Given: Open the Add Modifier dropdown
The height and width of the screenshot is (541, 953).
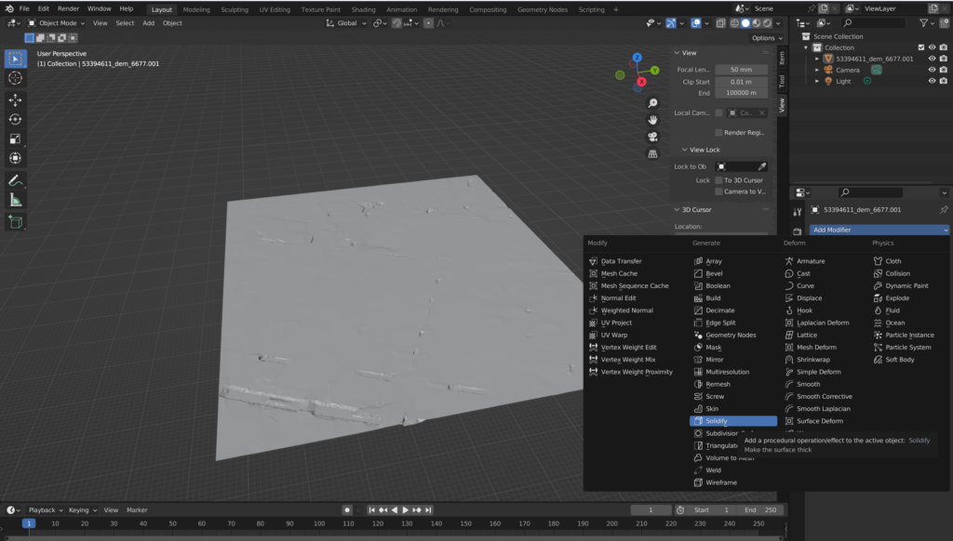Looking at the screenshot, I should (x=879, y=230).
